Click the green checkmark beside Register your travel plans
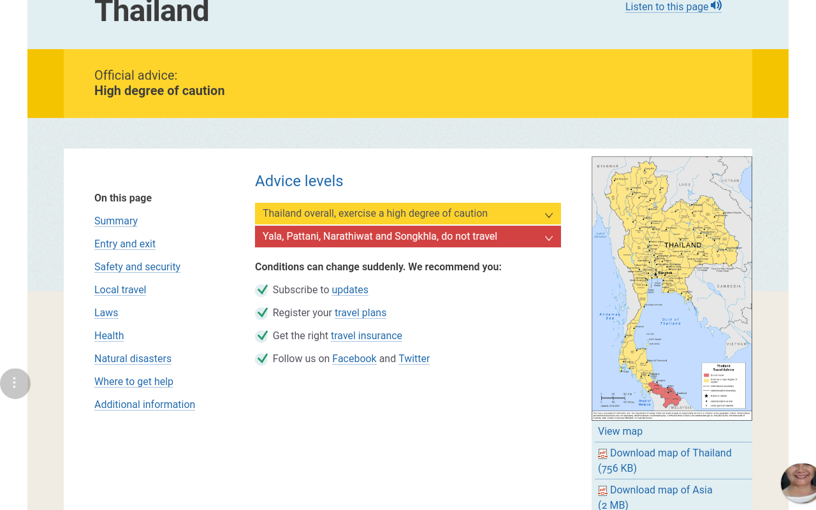 point(261,313)
